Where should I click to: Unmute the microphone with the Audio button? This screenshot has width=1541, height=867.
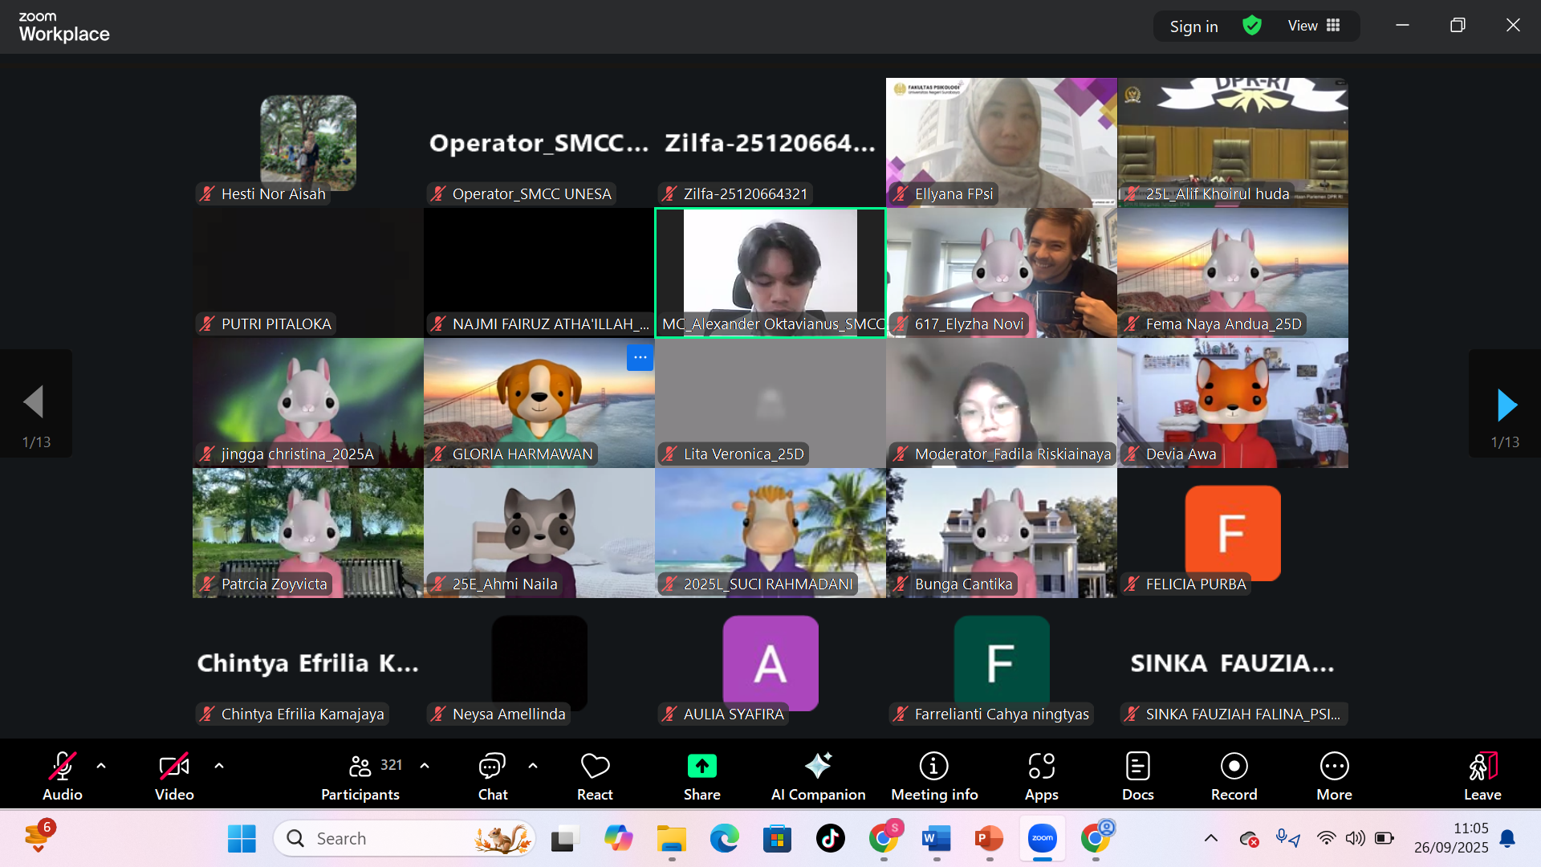(x=62, y=775)
